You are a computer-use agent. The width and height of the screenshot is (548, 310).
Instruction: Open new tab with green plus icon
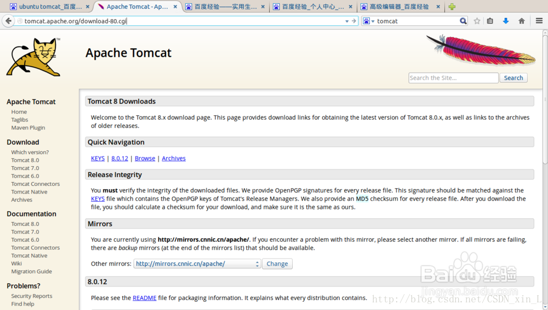[x=452, y=7]
